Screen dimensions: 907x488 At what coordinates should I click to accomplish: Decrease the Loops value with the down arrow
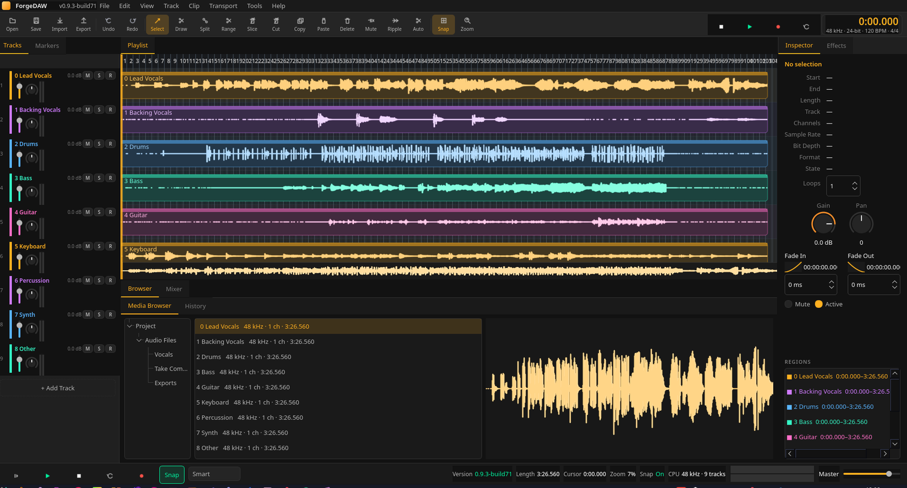coord(854,189)
